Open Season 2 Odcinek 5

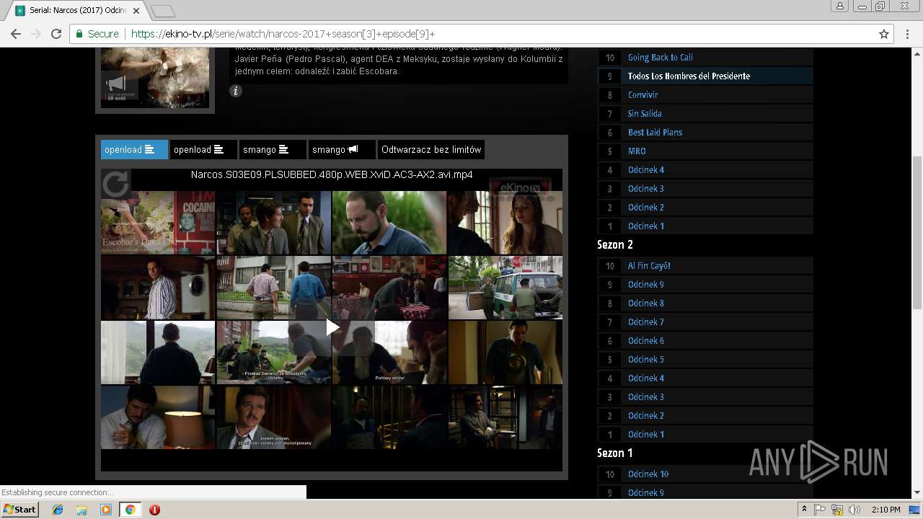pos(646,359)
